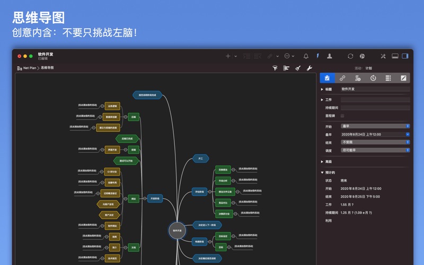
Task: Click the sync arrows icon
Action: point(350,56)
